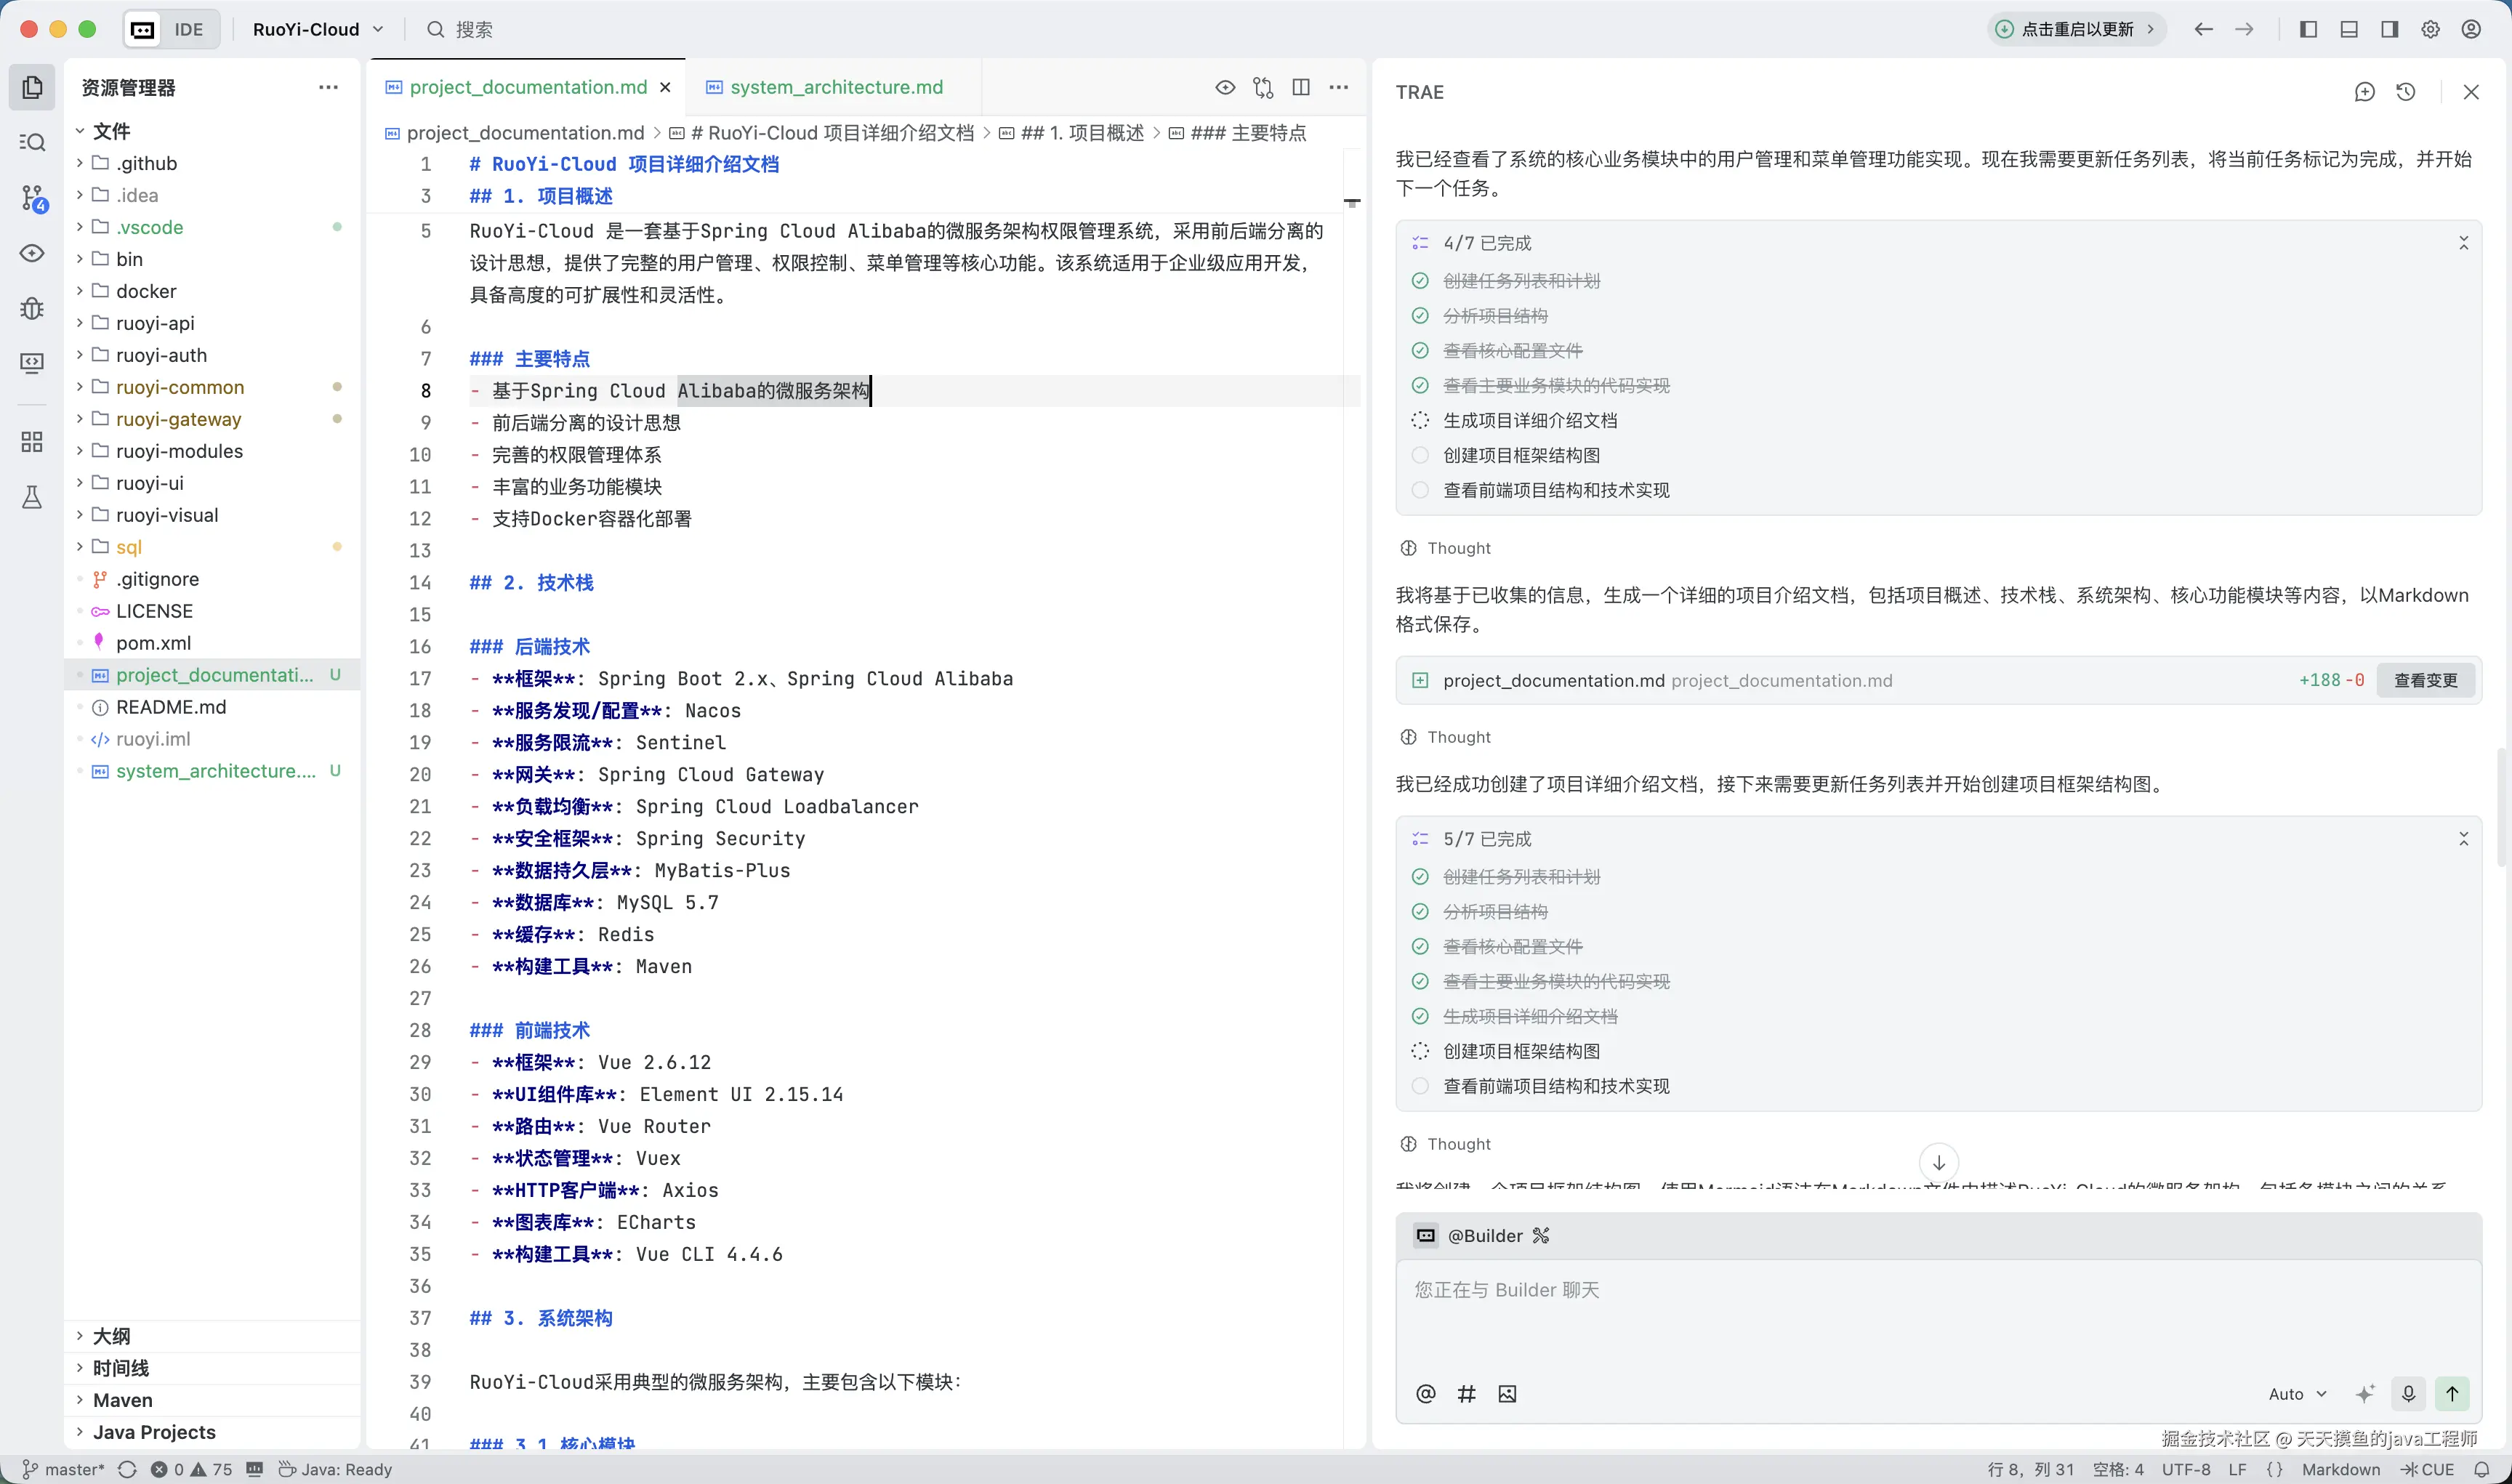Click the split editor icon
2512x1484 pixels.
point(1301,88)
